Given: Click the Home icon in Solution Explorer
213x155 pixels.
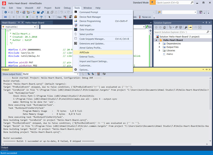Looking at the screenshot, I should pos(164,27).
